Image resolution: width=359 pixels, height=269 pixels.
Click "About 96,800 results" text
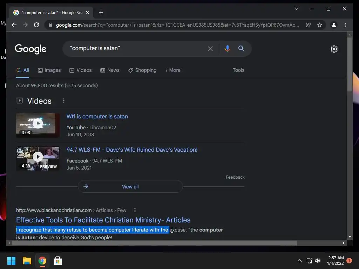point(40,85)
